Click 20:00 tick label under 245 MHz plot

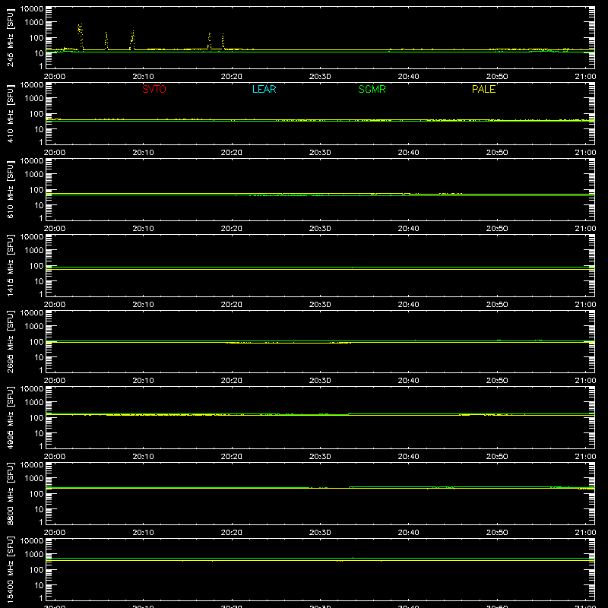[54, 77]
